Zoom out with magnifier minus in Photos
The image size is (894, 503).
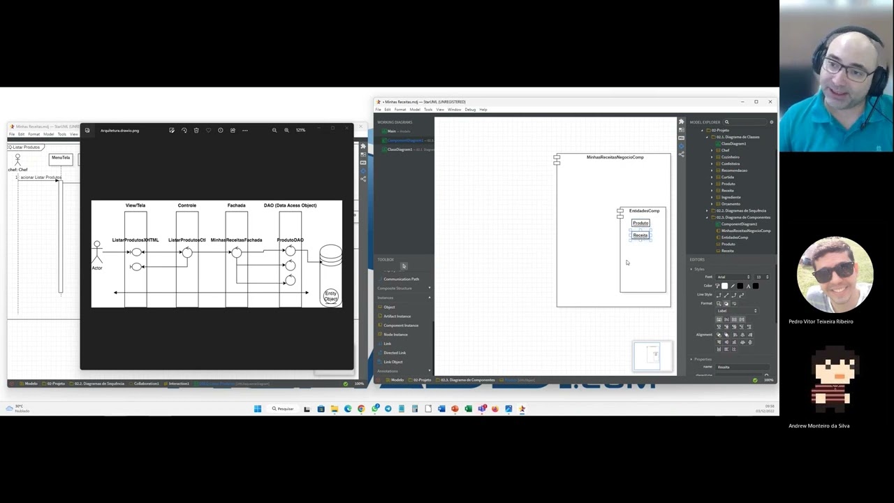pyautogui.click(x=274, y=130)
